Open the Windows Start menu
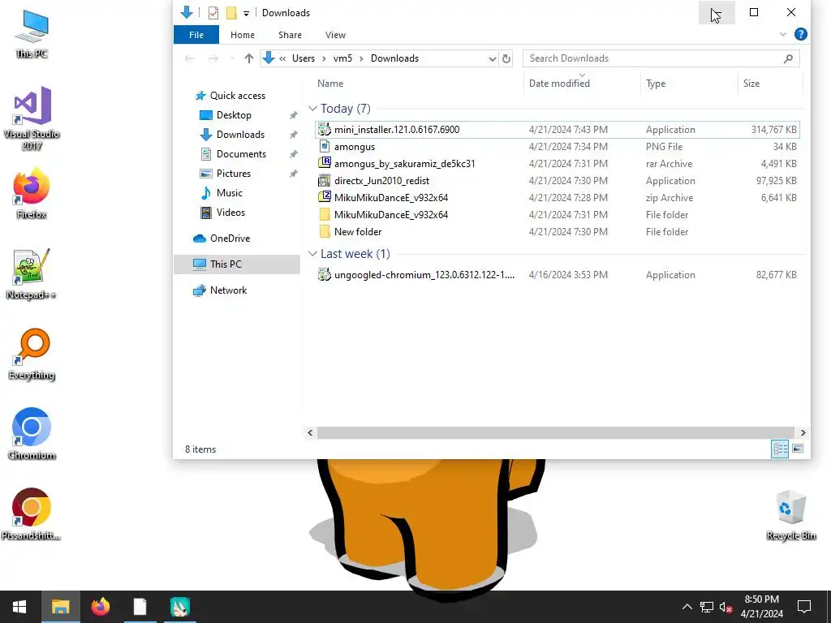The width and height of the screenshot is (831, 623). (x=19, y=607)
